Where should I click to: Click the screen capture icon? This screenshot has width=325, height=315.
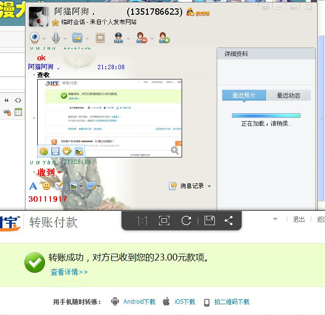[x=92, y=186]
